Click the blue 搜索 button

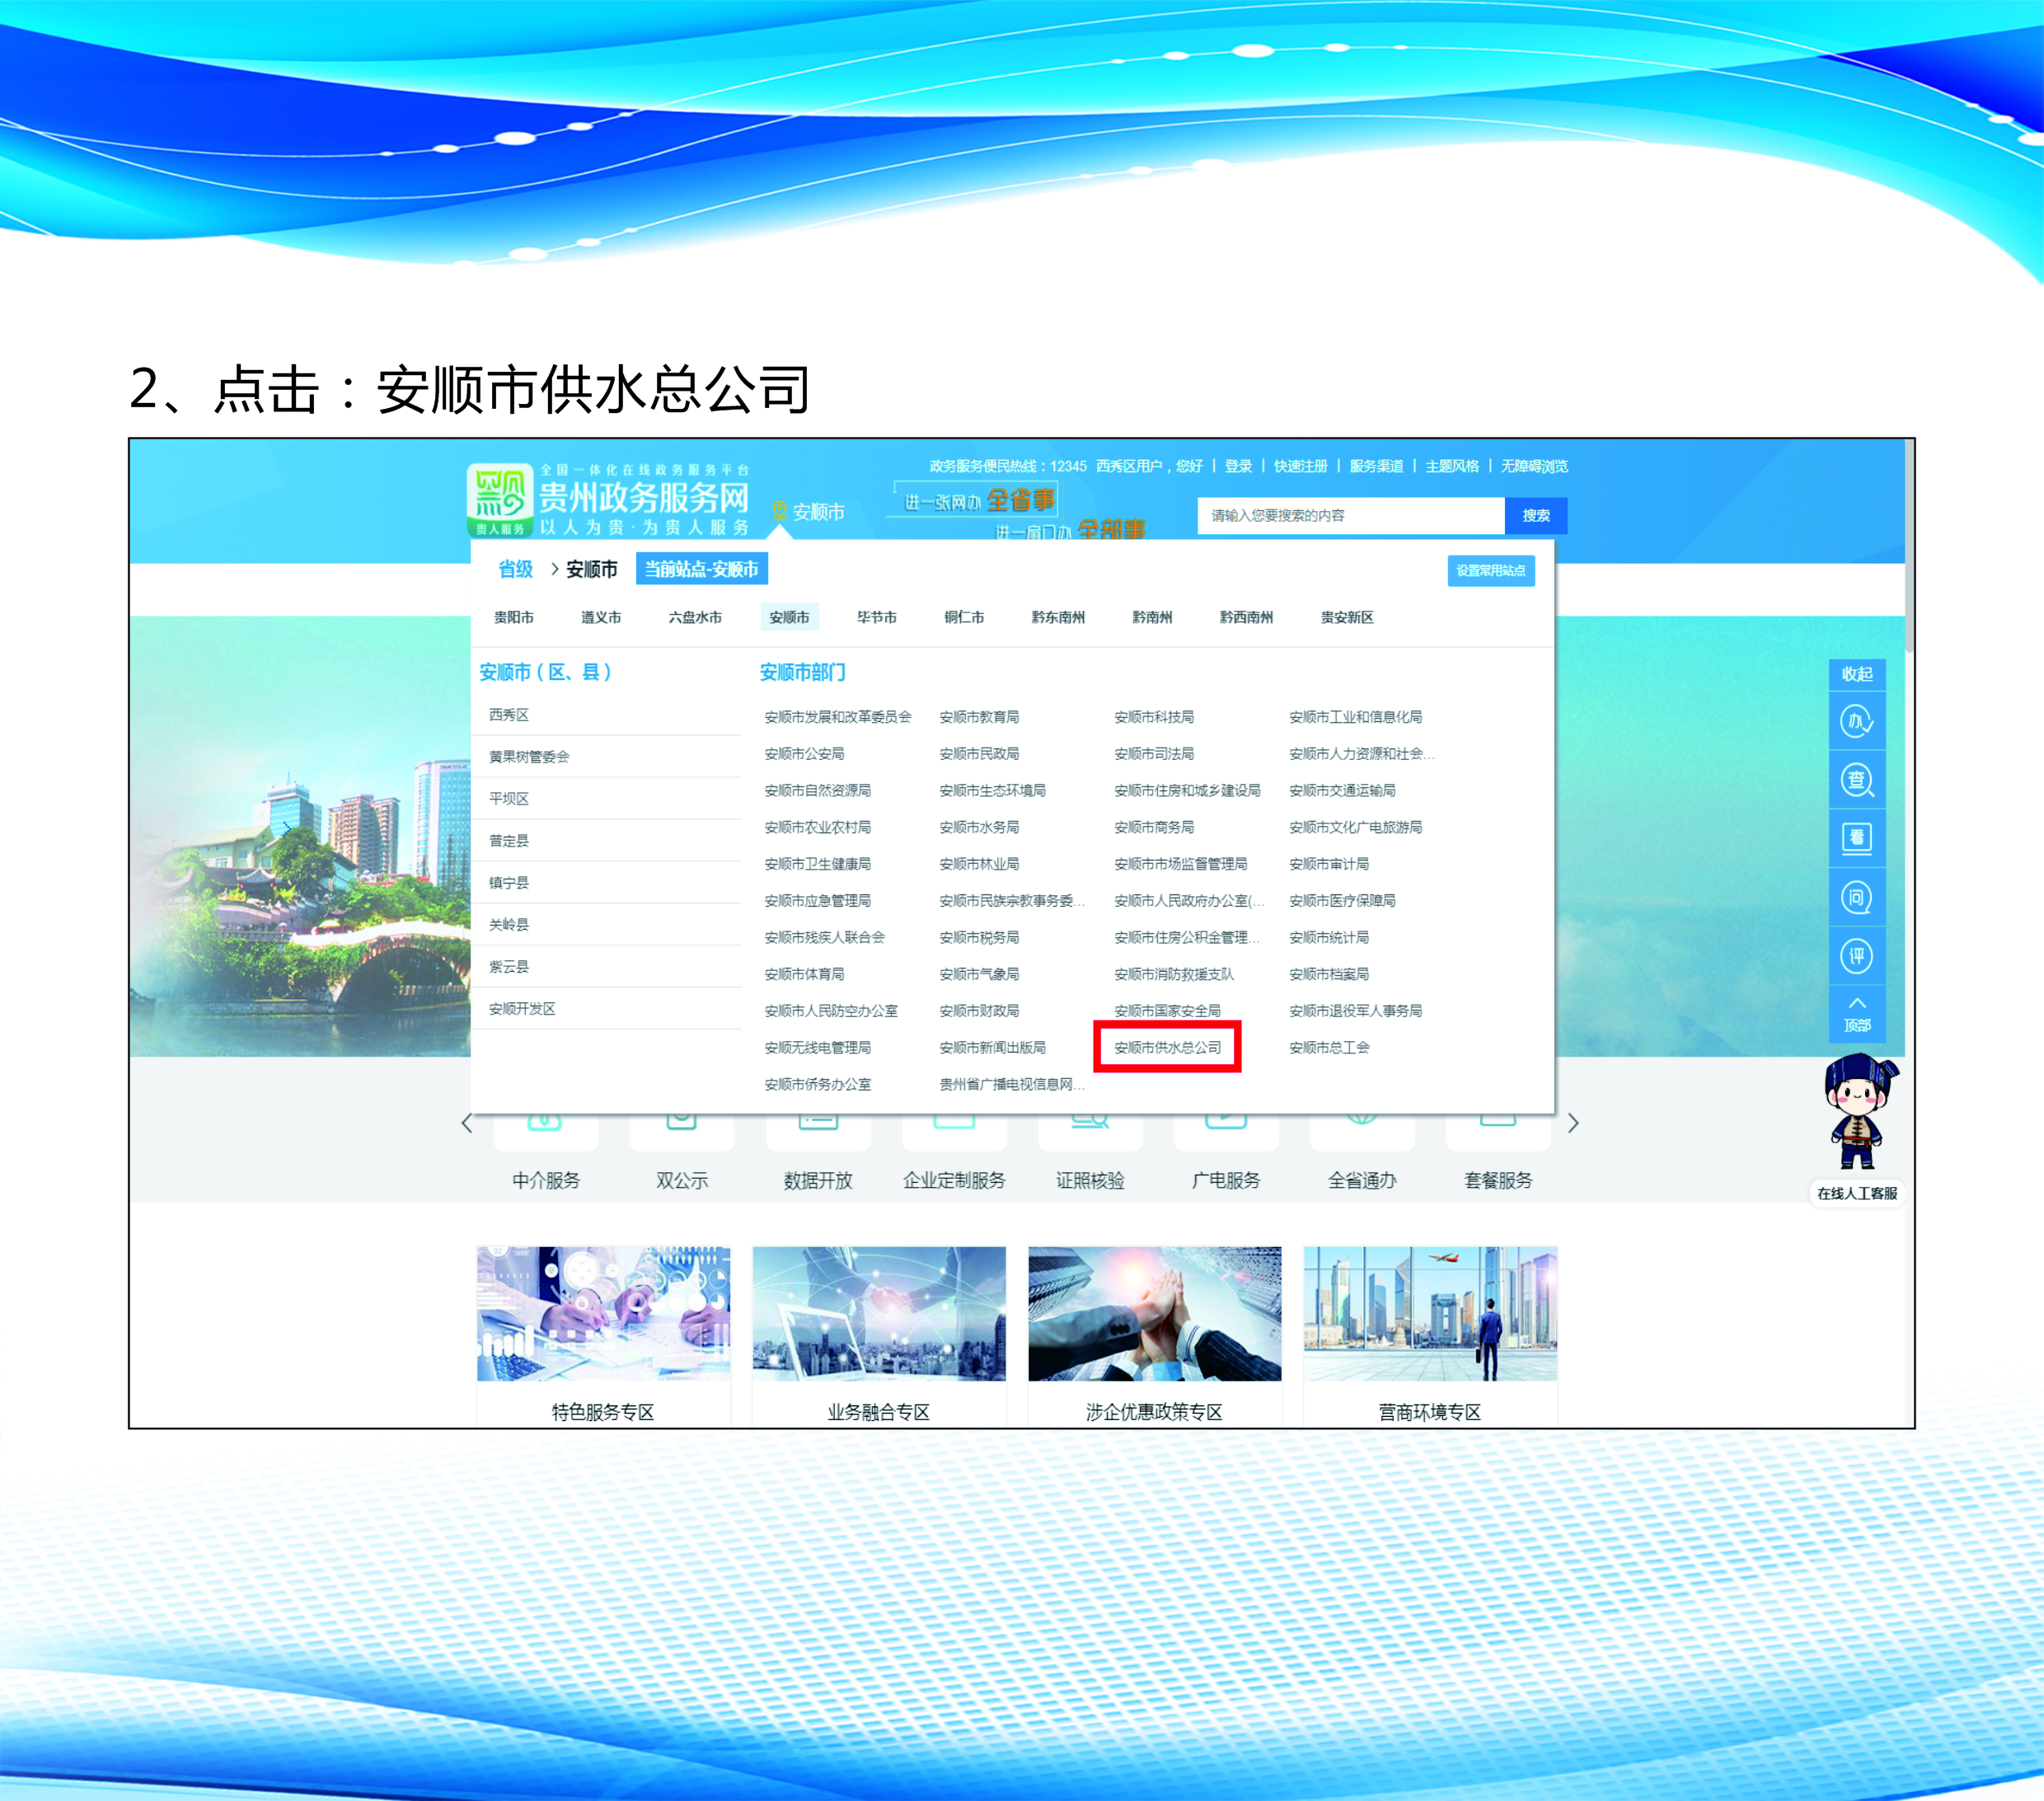click(1535, 515)
